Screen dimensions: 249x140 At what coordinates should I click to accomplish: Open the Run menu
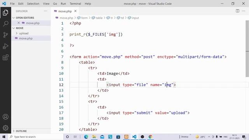pos(63,3)
